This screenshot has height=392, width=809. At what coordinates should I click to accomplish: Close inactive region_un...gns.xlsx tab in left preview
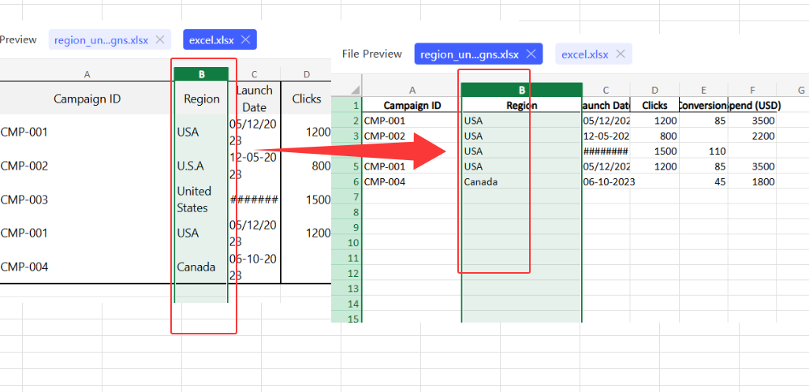[160, 39]
